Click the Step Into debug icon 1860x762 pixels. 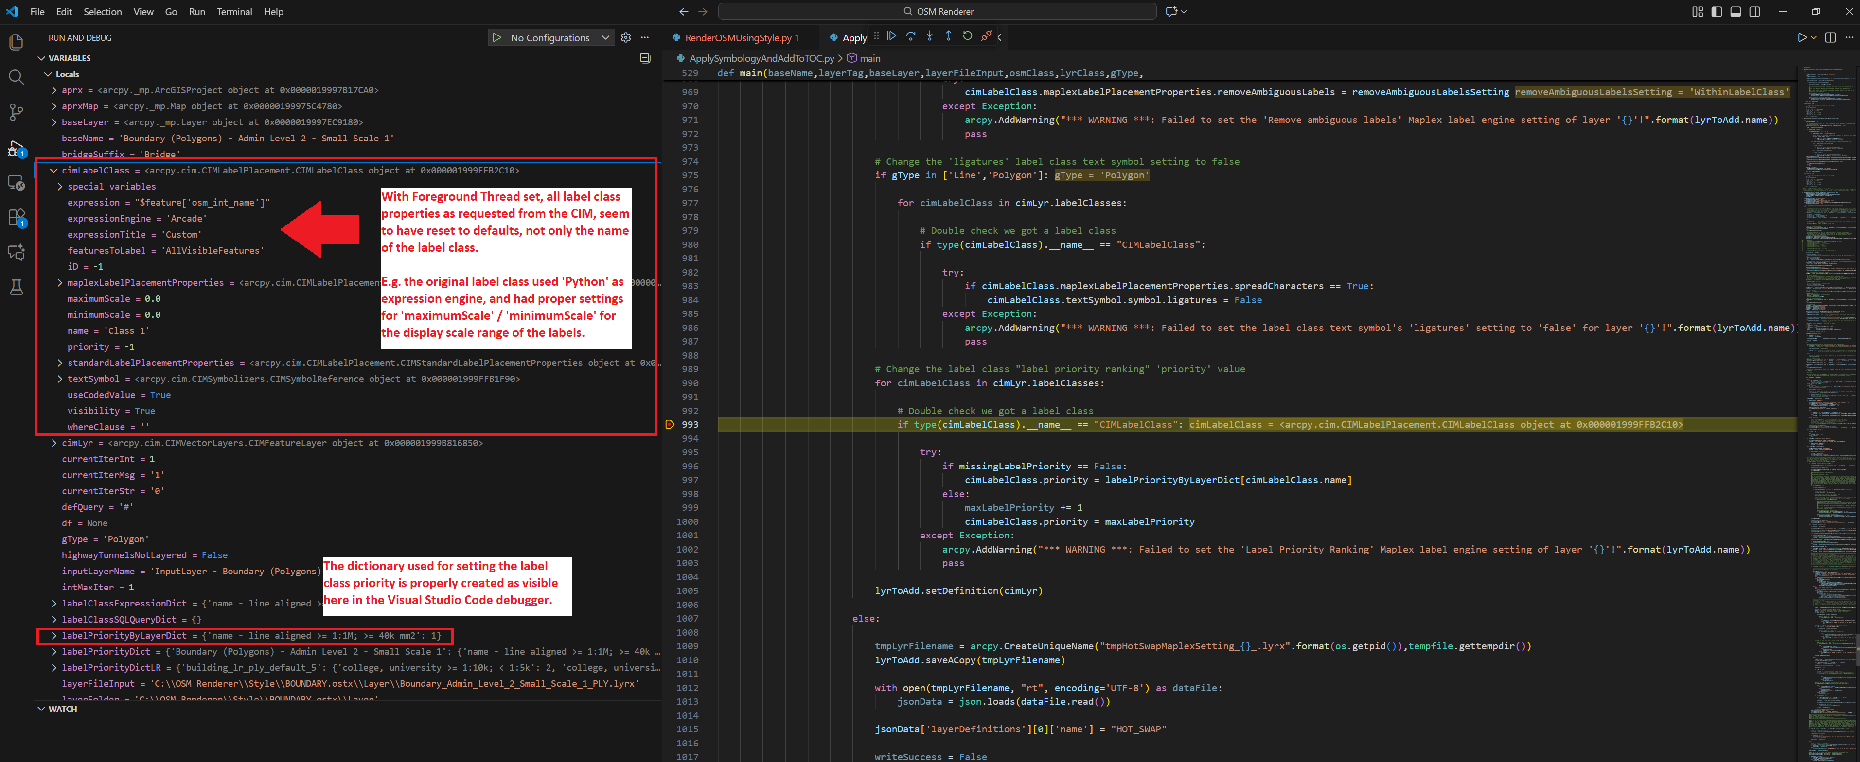[929, 36]
